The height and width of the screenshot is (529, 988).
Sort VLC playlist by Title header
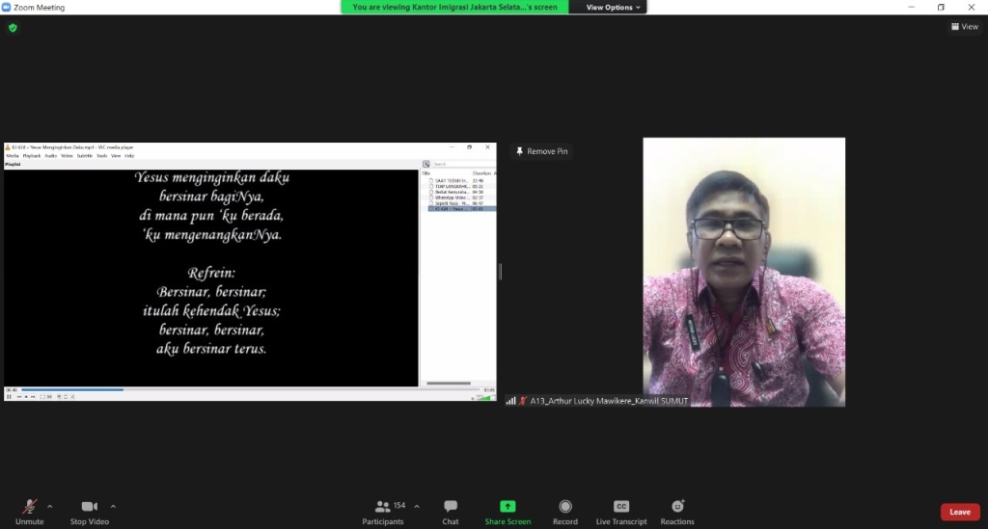[x=425, y=173]
